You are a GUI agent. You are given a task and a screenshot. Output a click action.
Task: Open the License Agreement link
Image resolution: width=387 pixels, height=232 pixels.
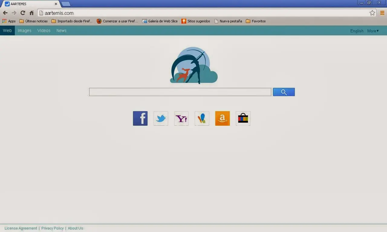[21, 228]
